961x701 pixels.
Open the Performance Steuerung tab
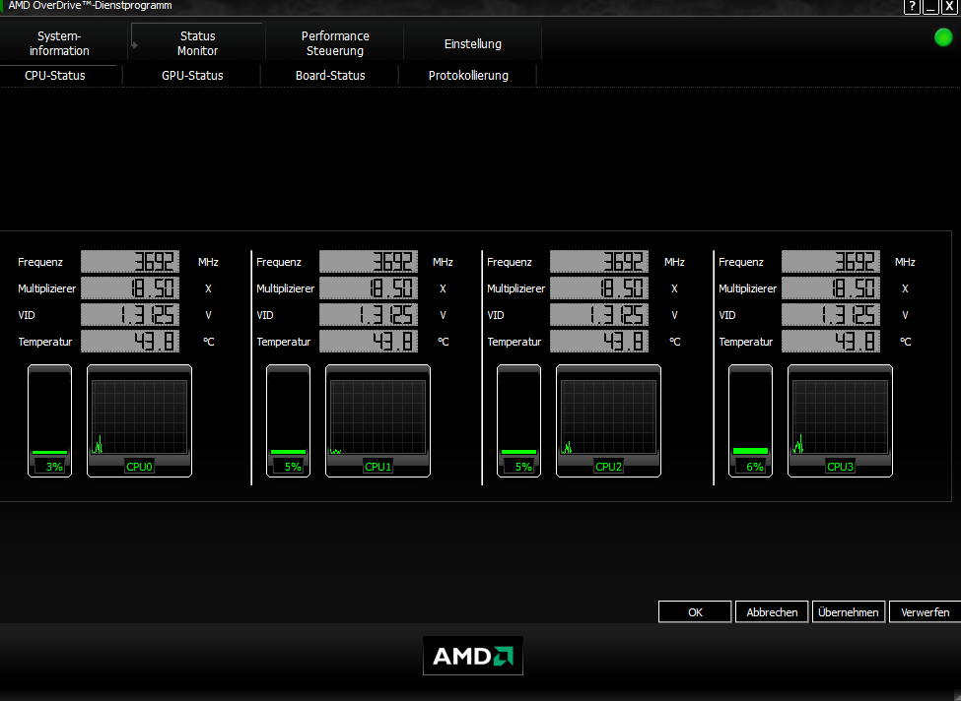(335, 43)
